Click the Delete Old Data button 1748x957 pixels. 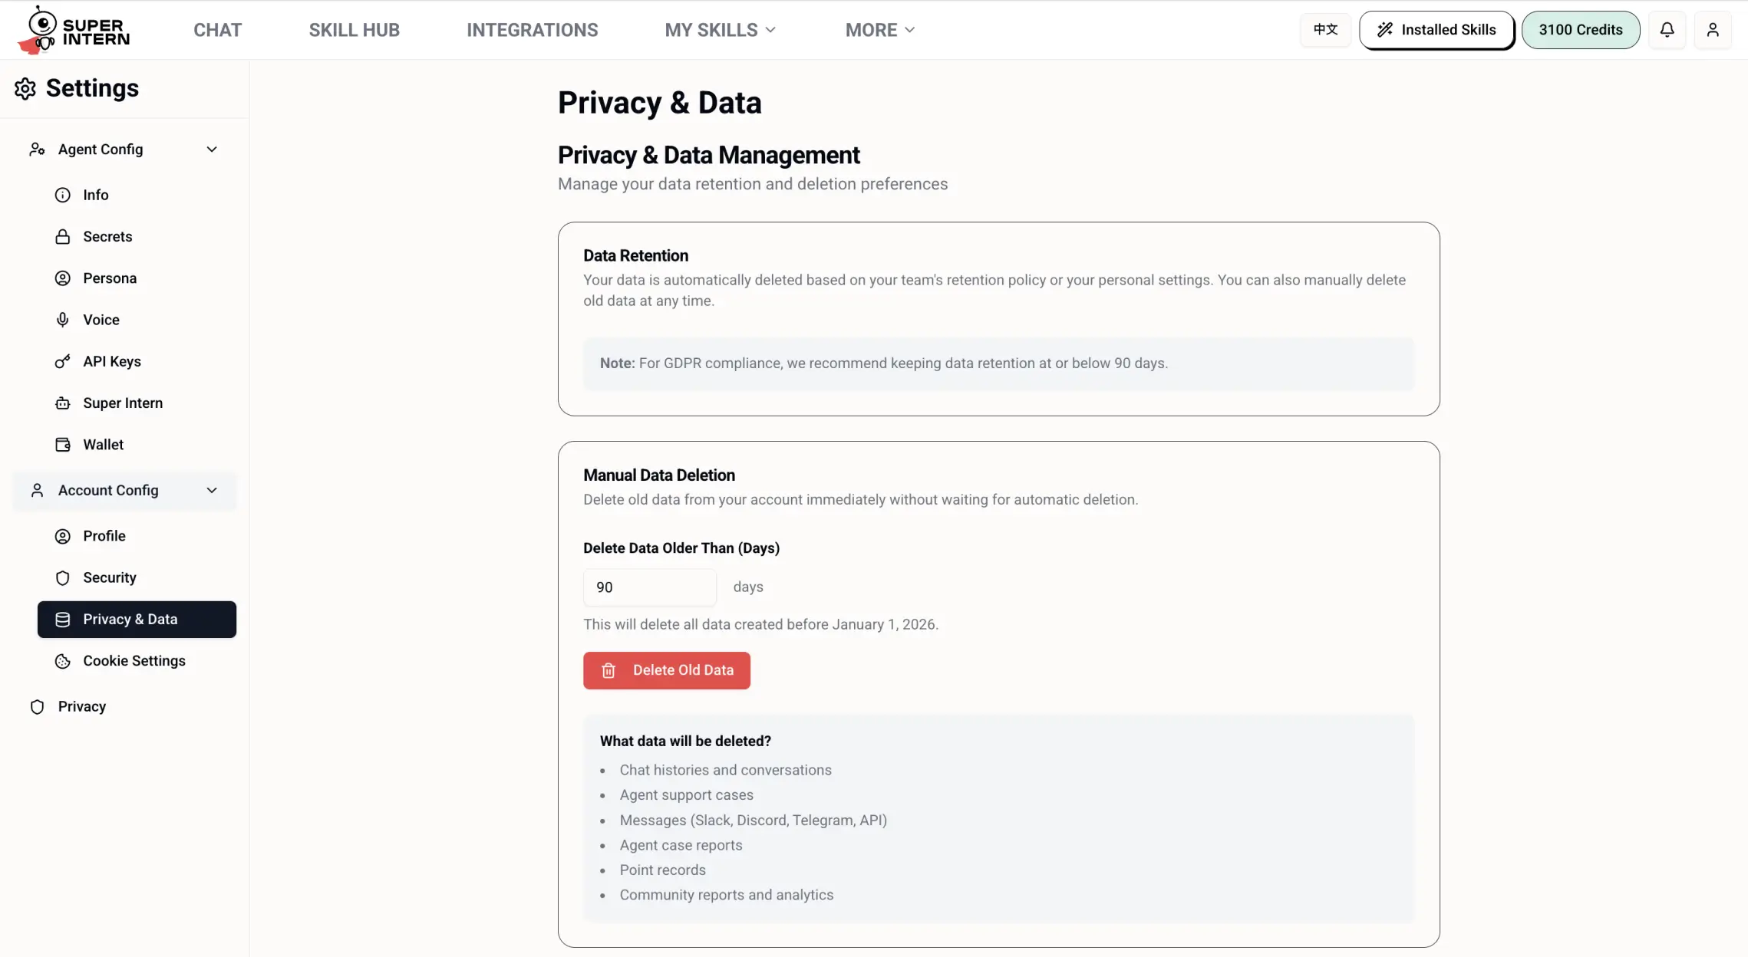[666, 669]
